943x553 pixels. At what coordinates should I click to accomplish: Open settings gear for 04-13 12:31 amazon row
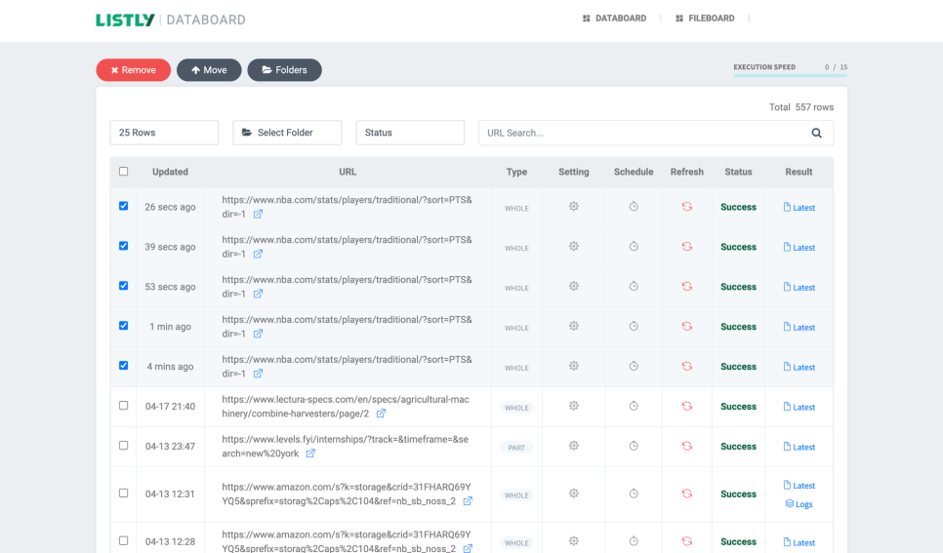pos(574,494)
